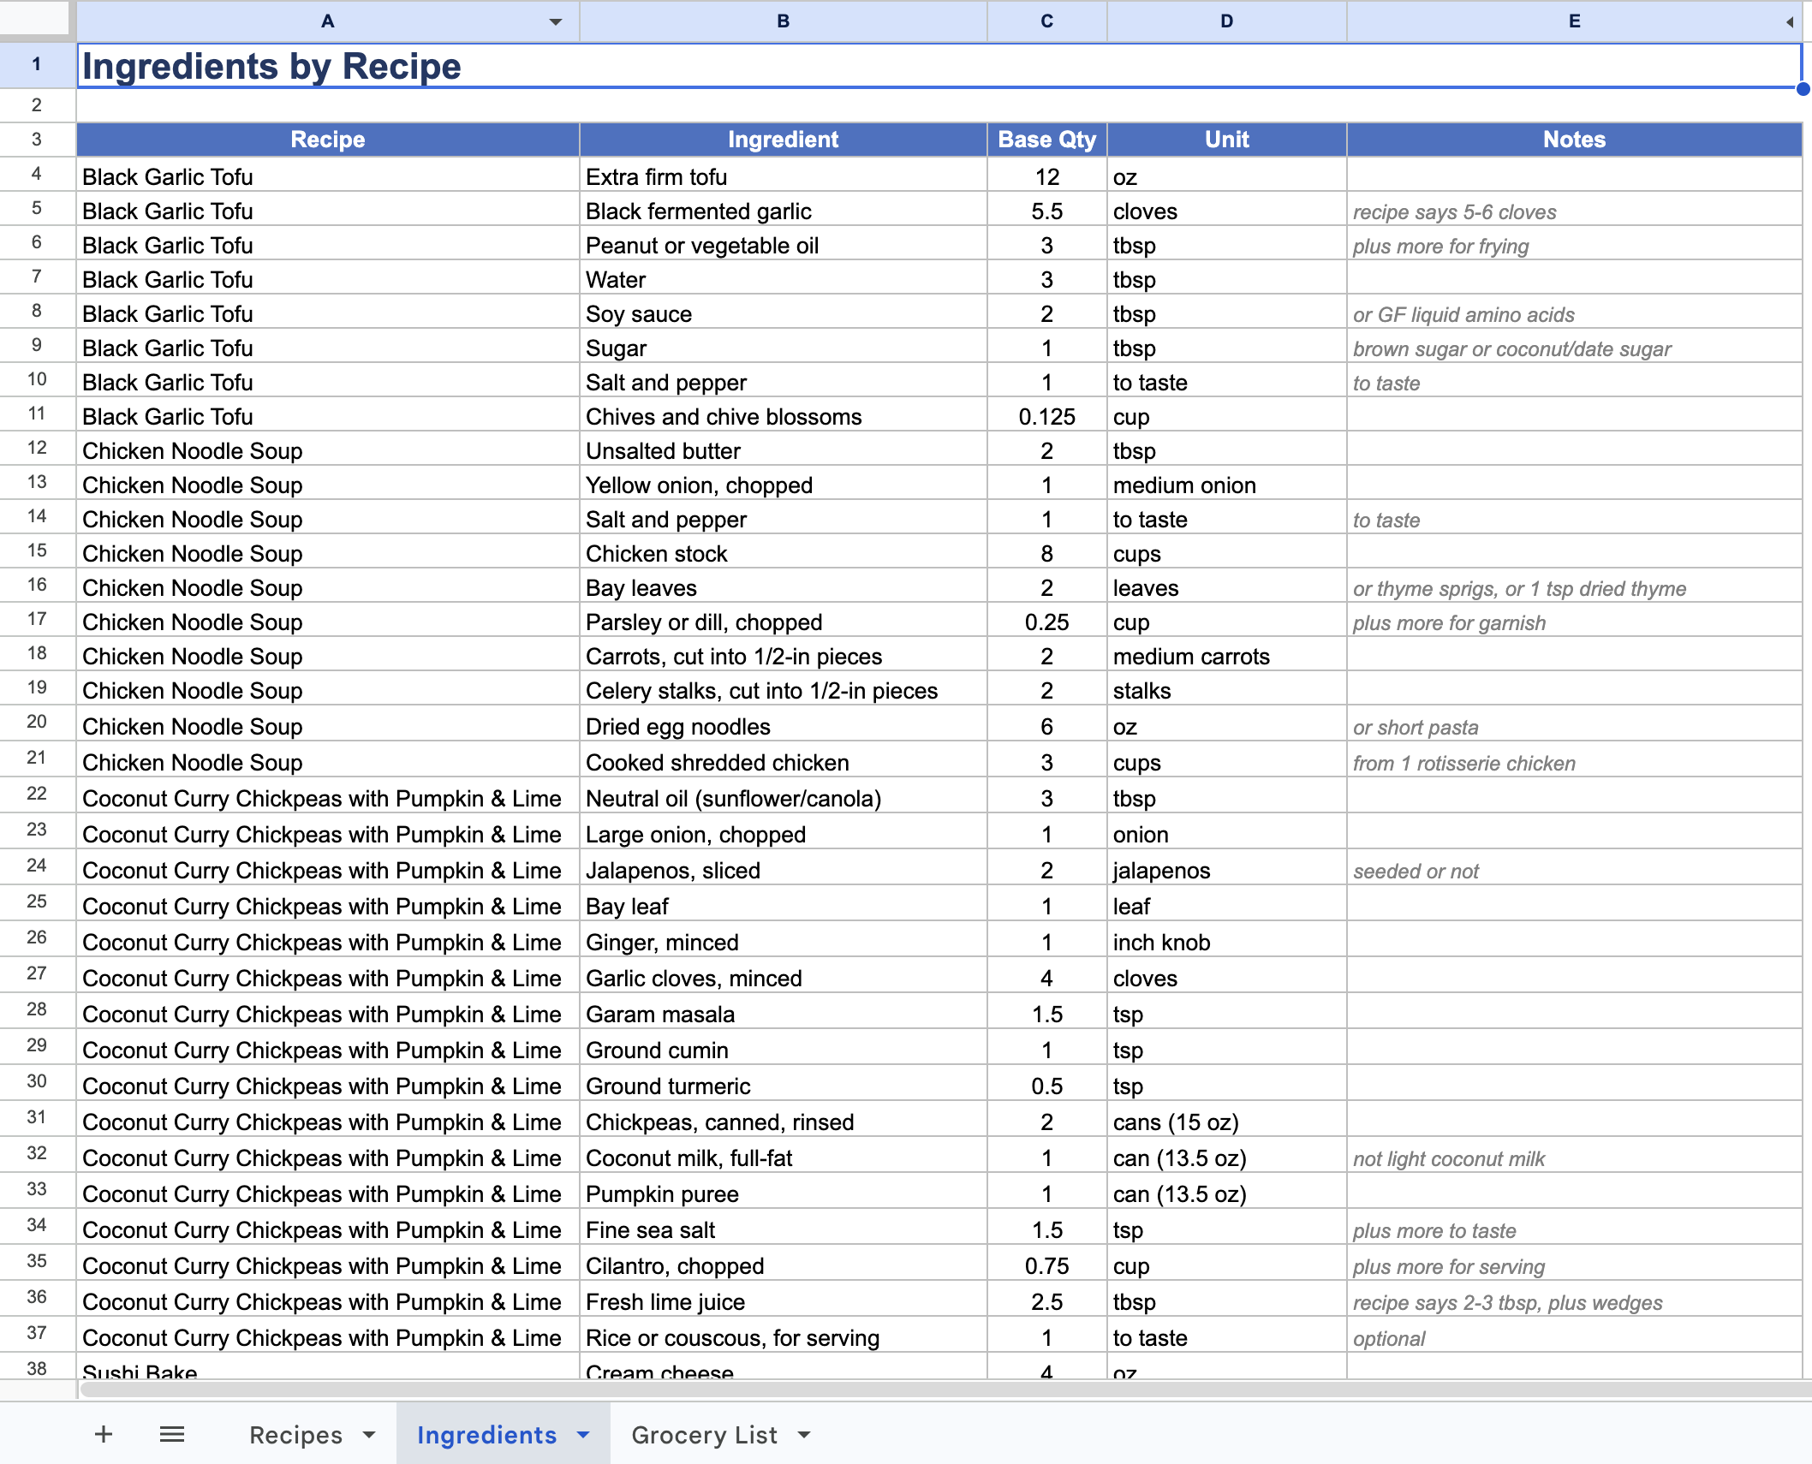Select column E header
This screenshot has height=1464, width=1812.
pos(1574,21)
